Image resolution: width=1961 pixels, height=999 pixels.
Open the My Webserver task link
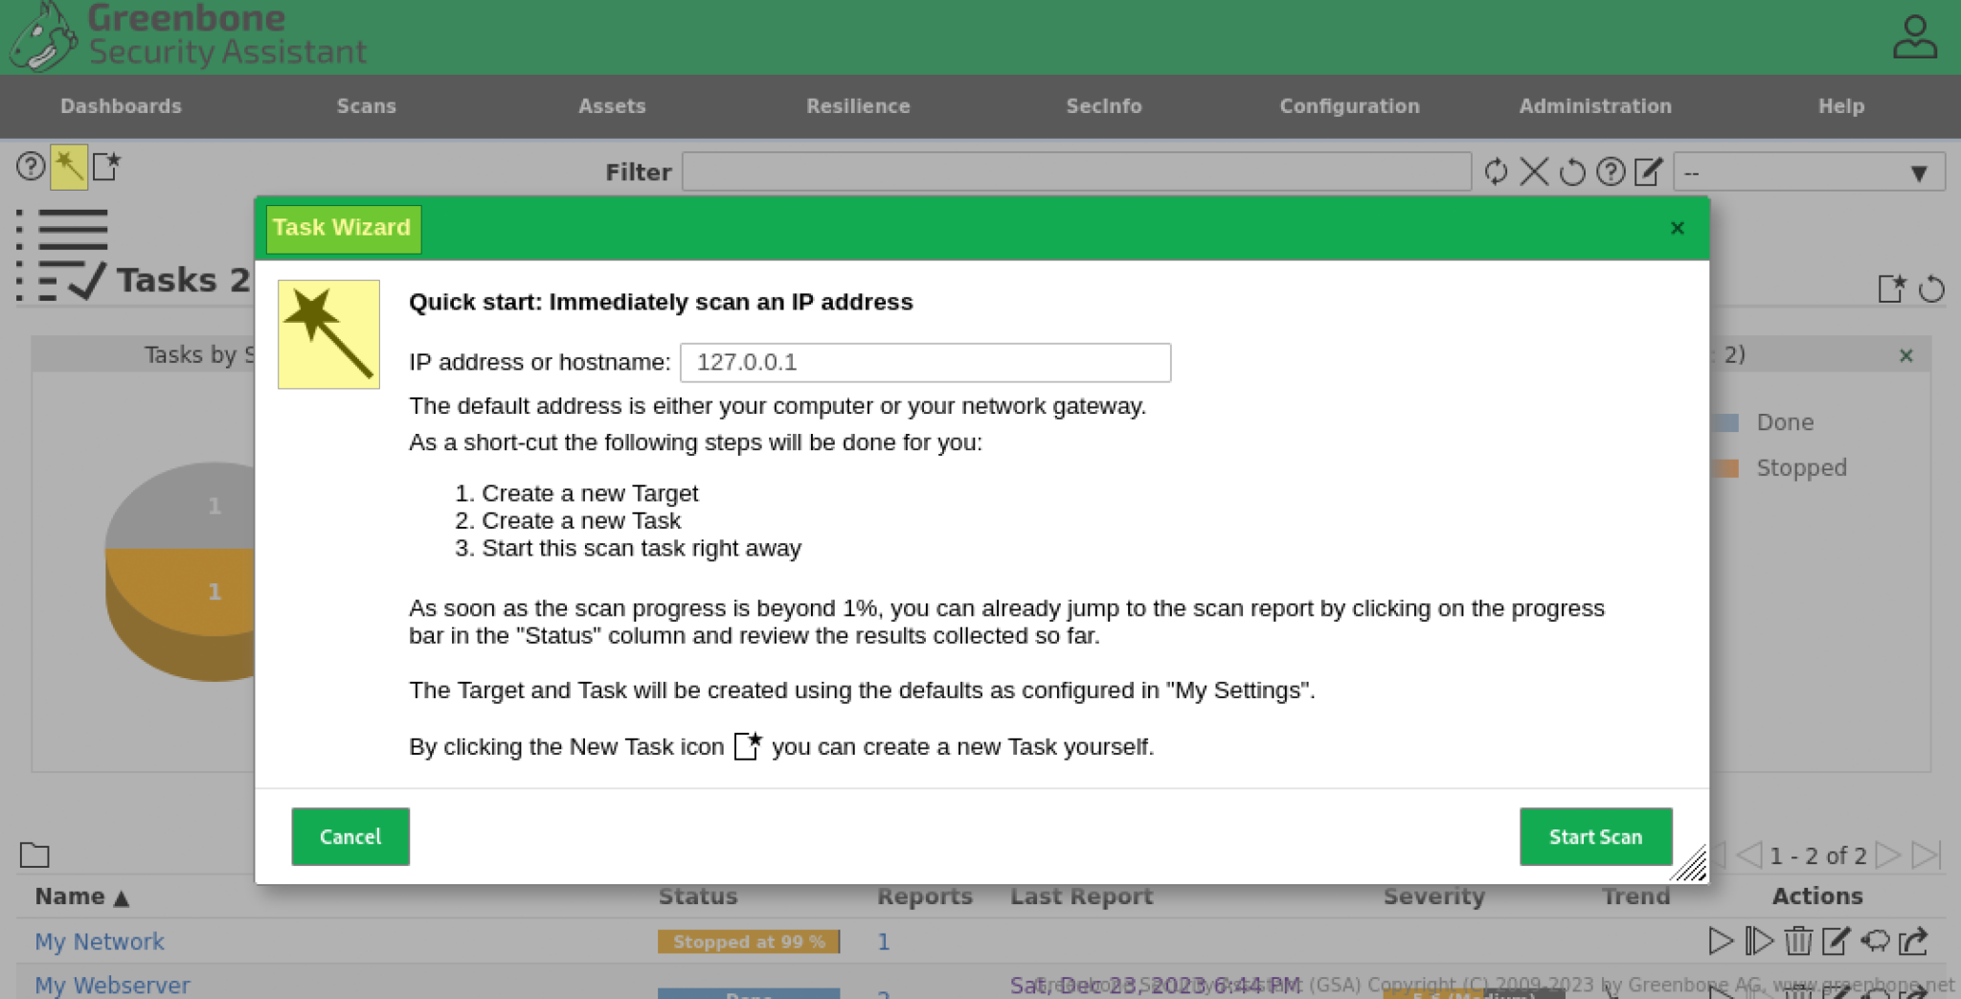[112, 985]
